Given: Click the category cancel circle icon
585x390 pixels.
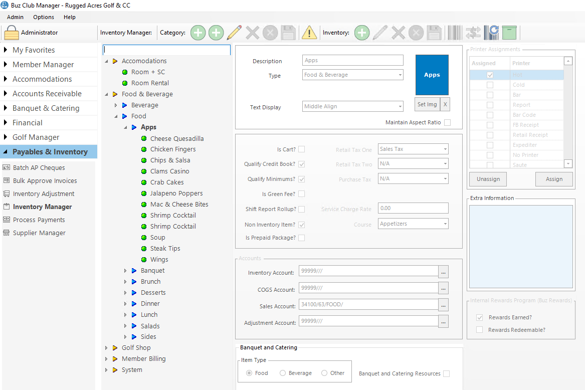Looking at the screenshot, I should 270,33.
